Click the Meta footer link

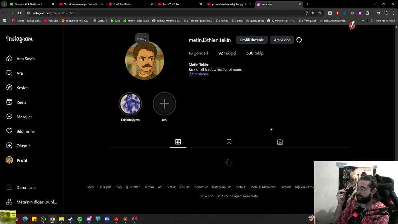click(91, 187)
